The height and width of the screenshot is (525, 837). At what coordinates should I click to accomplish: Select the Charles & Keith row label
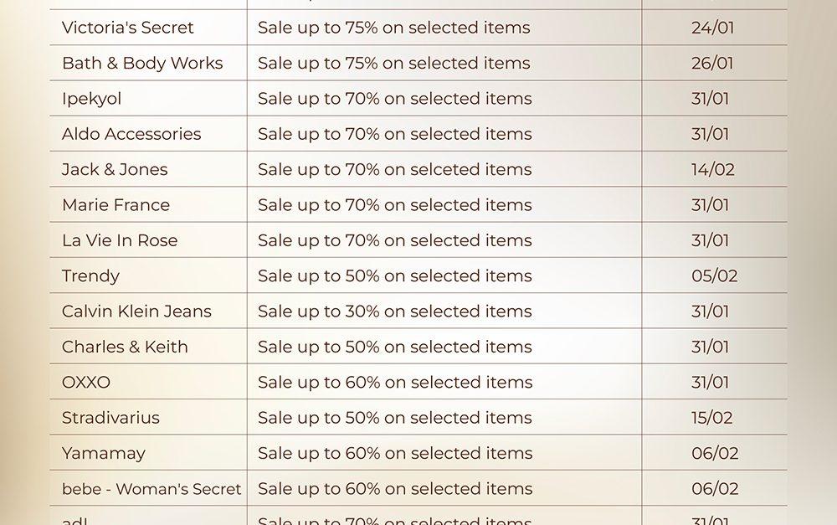point(125,347)
